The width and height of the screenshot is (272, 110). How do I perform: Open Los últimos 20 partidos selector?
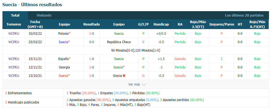coord(244,15)
